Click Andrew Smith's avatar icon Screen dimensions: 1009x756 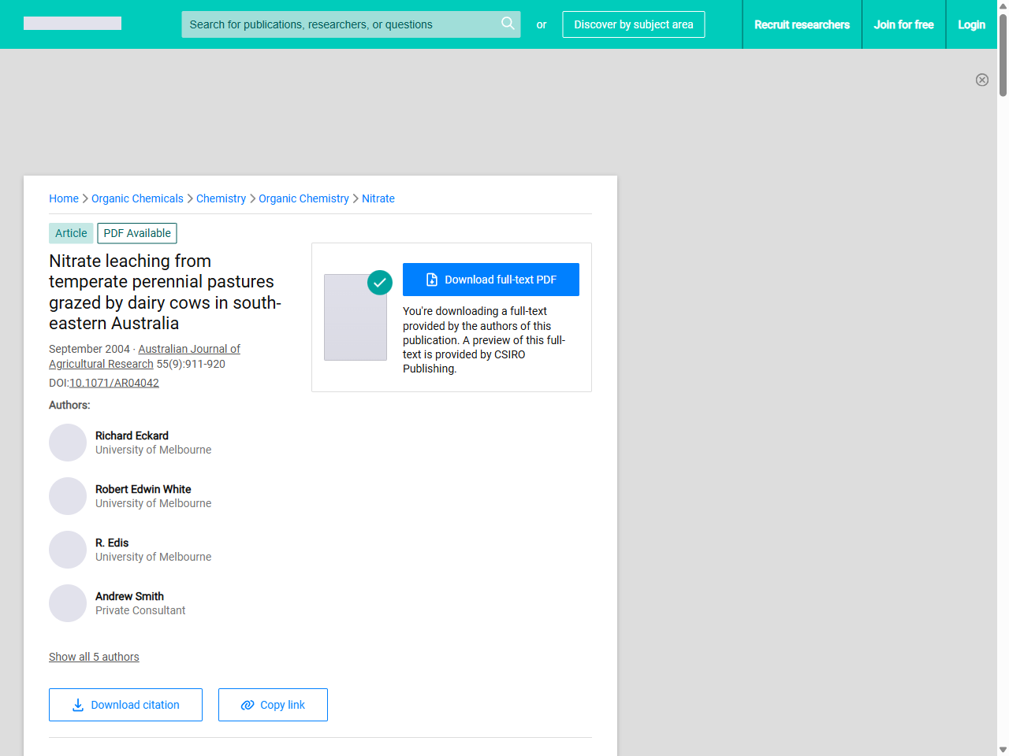pyautogui.click(x=68, y=603)
